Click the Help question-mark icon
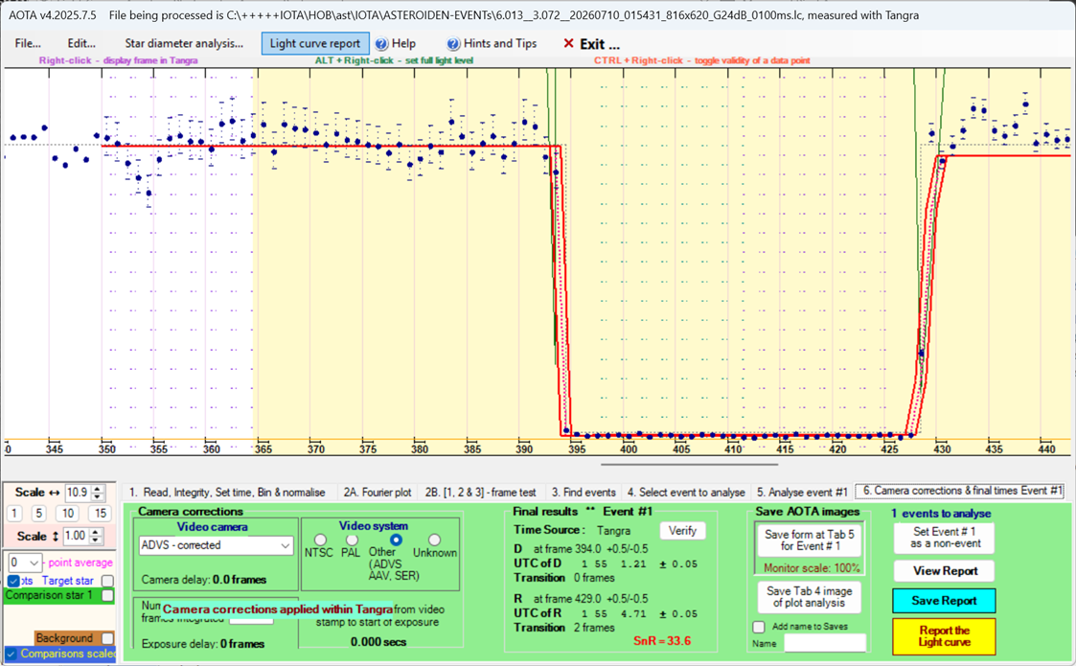The image size is (1076, 666). pyautogui.click(x=381, y=44)
